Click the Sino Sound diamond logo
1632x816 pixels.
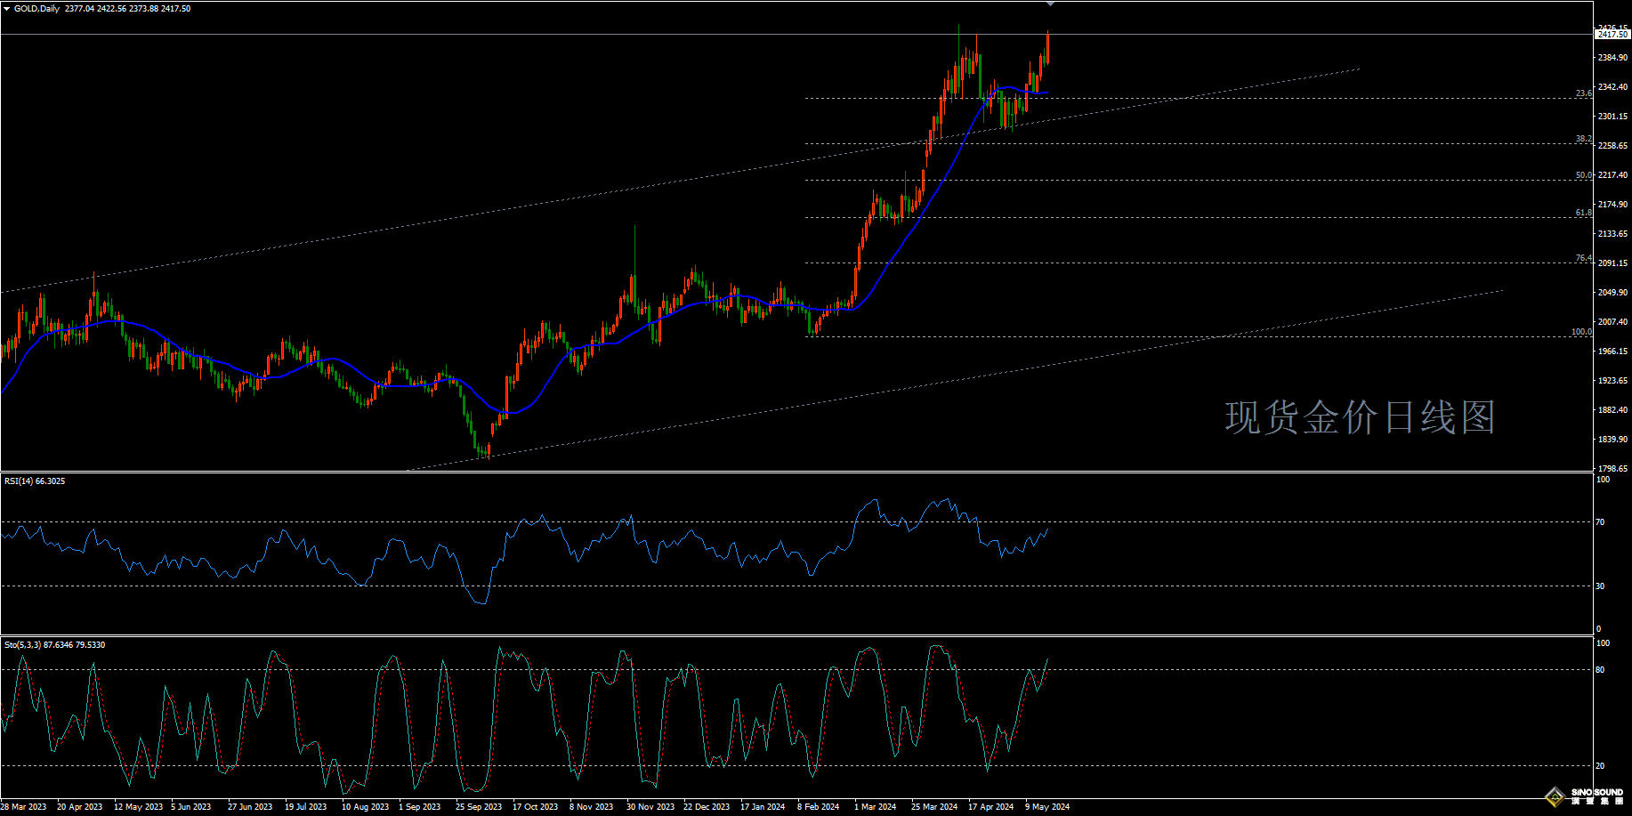pyautogui.click(x=1555, y=796)
